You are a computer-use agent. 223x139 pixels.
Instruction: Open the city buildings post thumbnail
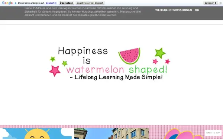point(111,133)
